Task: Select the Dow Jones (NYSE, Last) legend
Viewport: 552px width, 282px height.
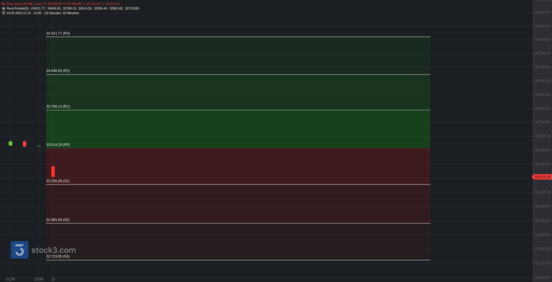Action: pyautogui.click(x=24, y=4)
